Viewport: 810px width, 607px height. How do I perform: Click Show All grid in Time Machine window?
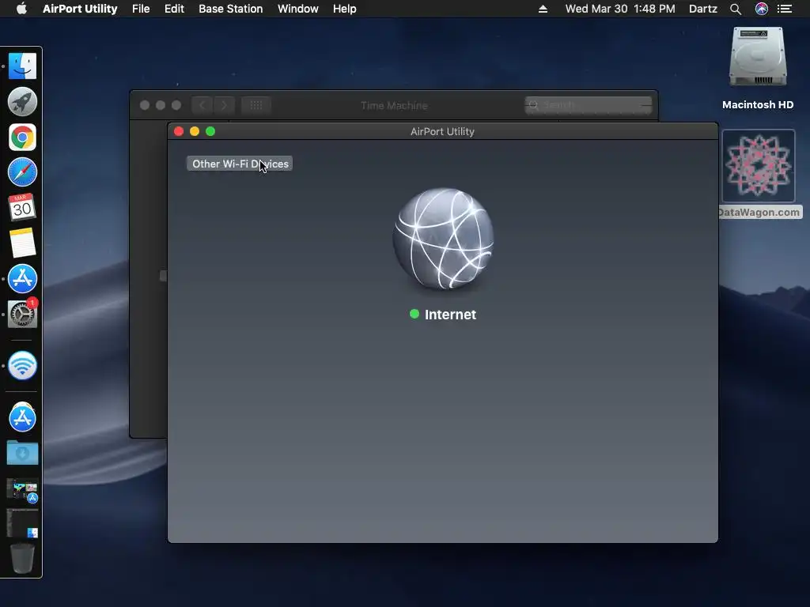tap(256, 105)
